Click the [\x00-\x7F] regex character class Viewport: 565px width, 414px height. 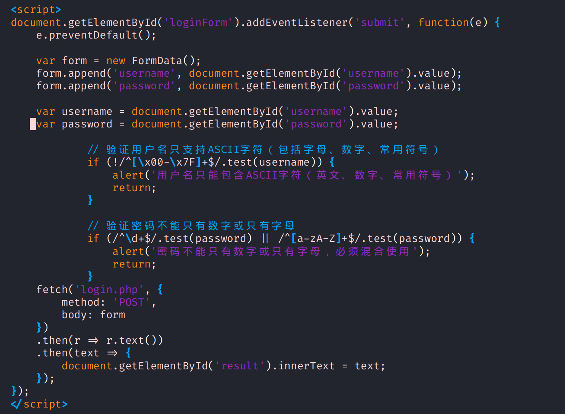click(167, 162)
